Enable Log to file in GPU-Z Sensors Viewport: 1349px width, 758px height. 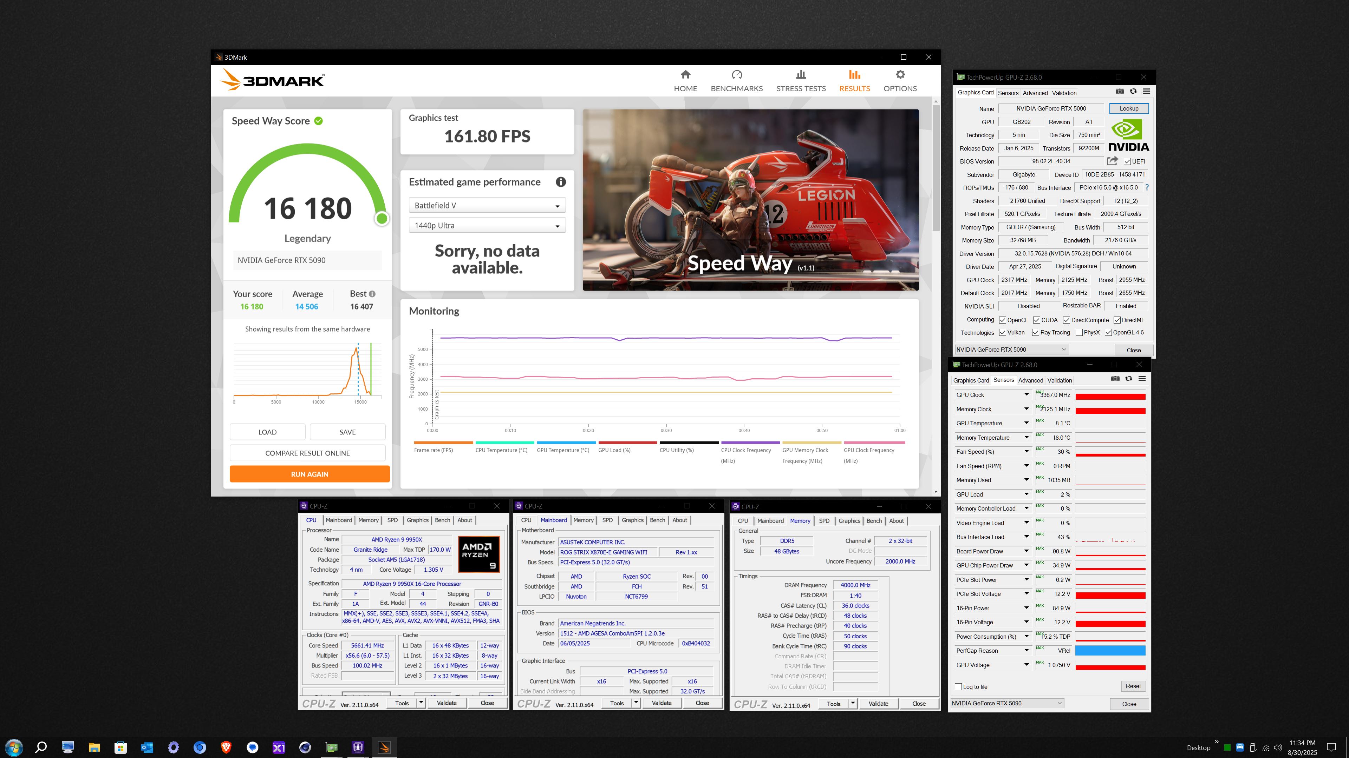(958, 687)
